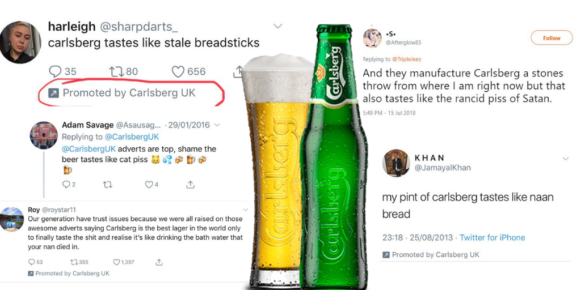Reply to Adam Savage's cat piss tweet
Viewport: 581px width, 290px height.
click(66, 184)
